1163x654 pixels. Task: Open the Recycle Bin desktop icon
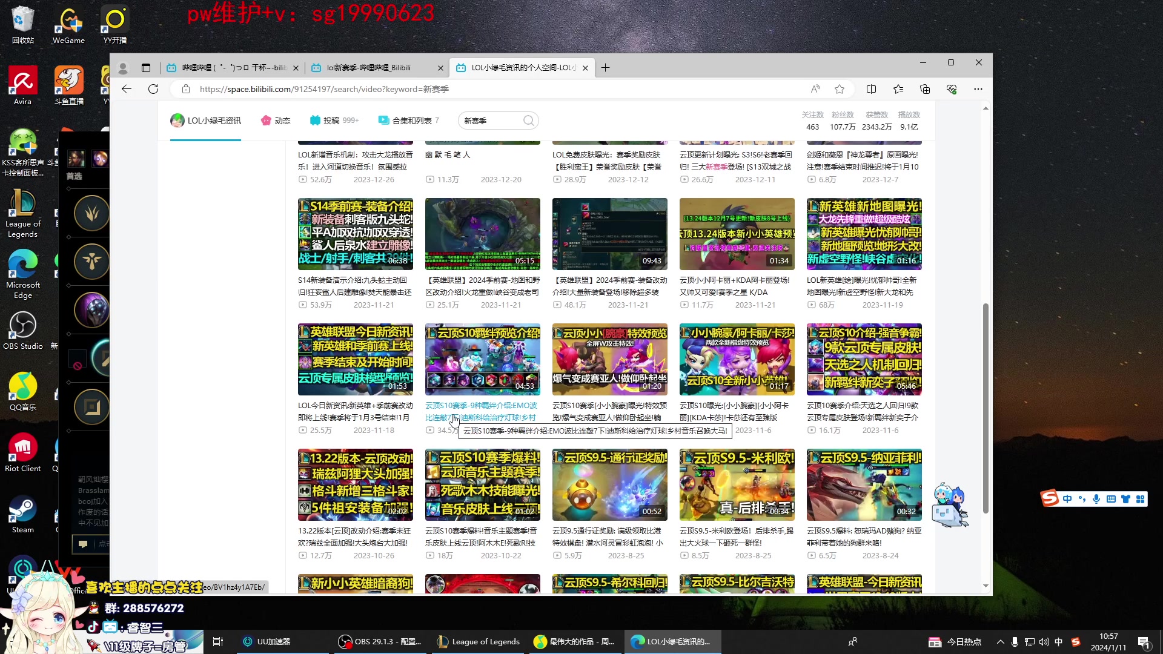point(22,25)
